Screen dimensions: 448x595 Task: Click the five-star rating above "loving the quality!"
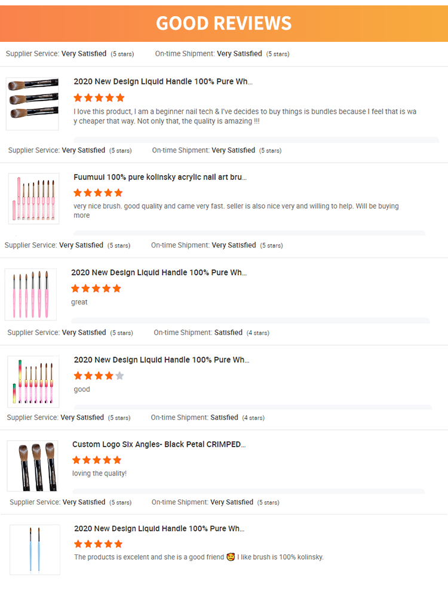click(x=97, y=460)
